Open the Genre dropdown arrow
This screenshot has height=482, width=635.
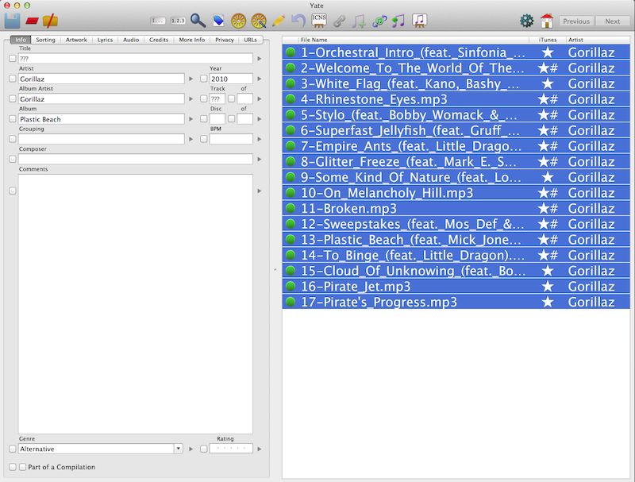tap(178, 449)
